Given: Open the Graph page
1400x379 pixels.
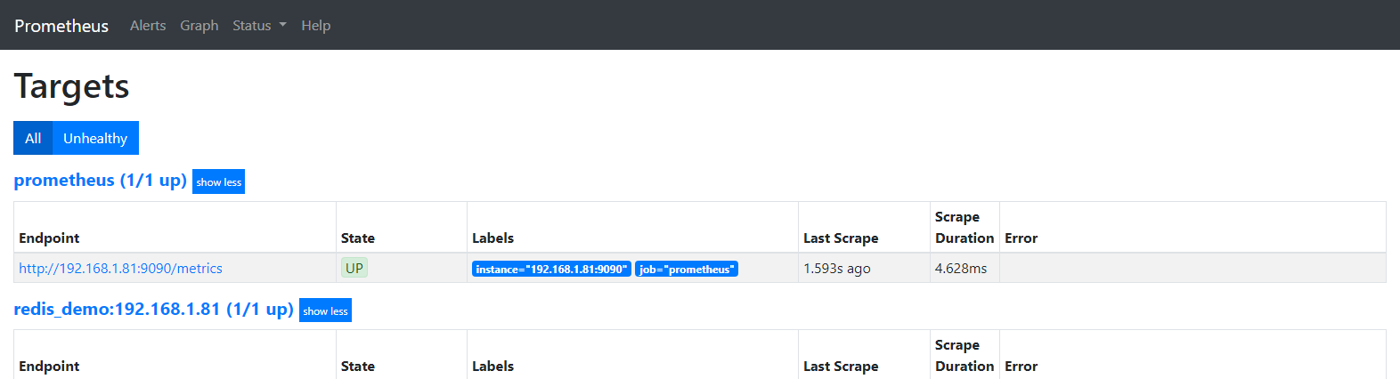Looking at the screenshot, I should (199, 26).
